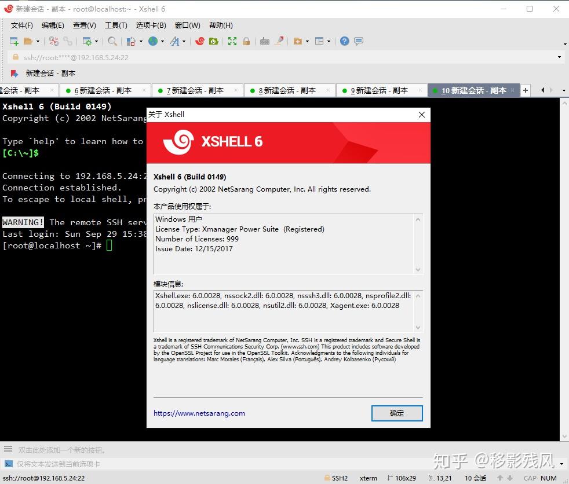569x484 pixels.
Task: Toggle the NUM indicator in status bar
Action: coord(548,478)
